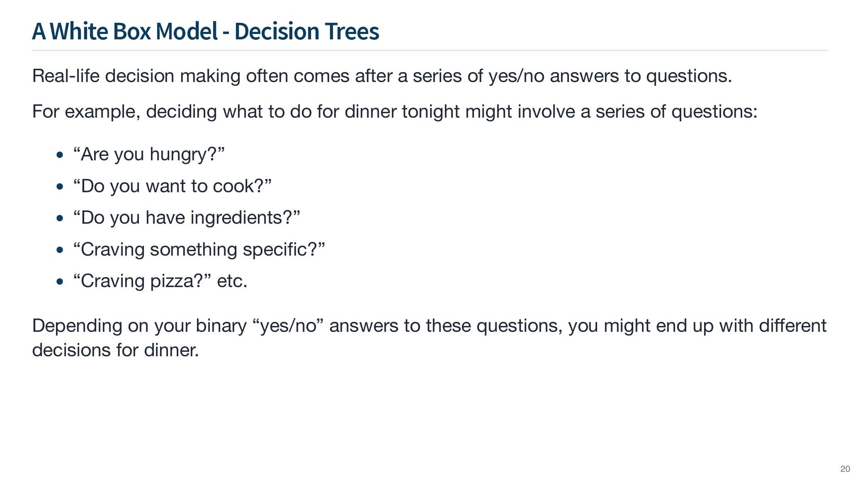
Task: Click the paragraph starting "Depending on your binary"
Action: click(x=429, y=326)
